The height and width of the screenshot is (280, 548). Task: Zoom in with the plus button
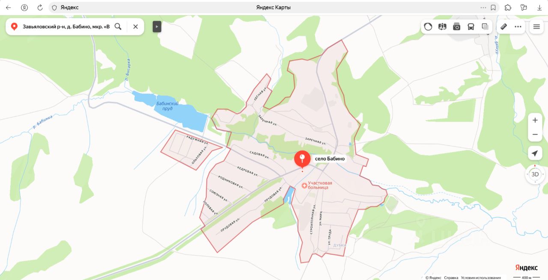coord(535,120)
